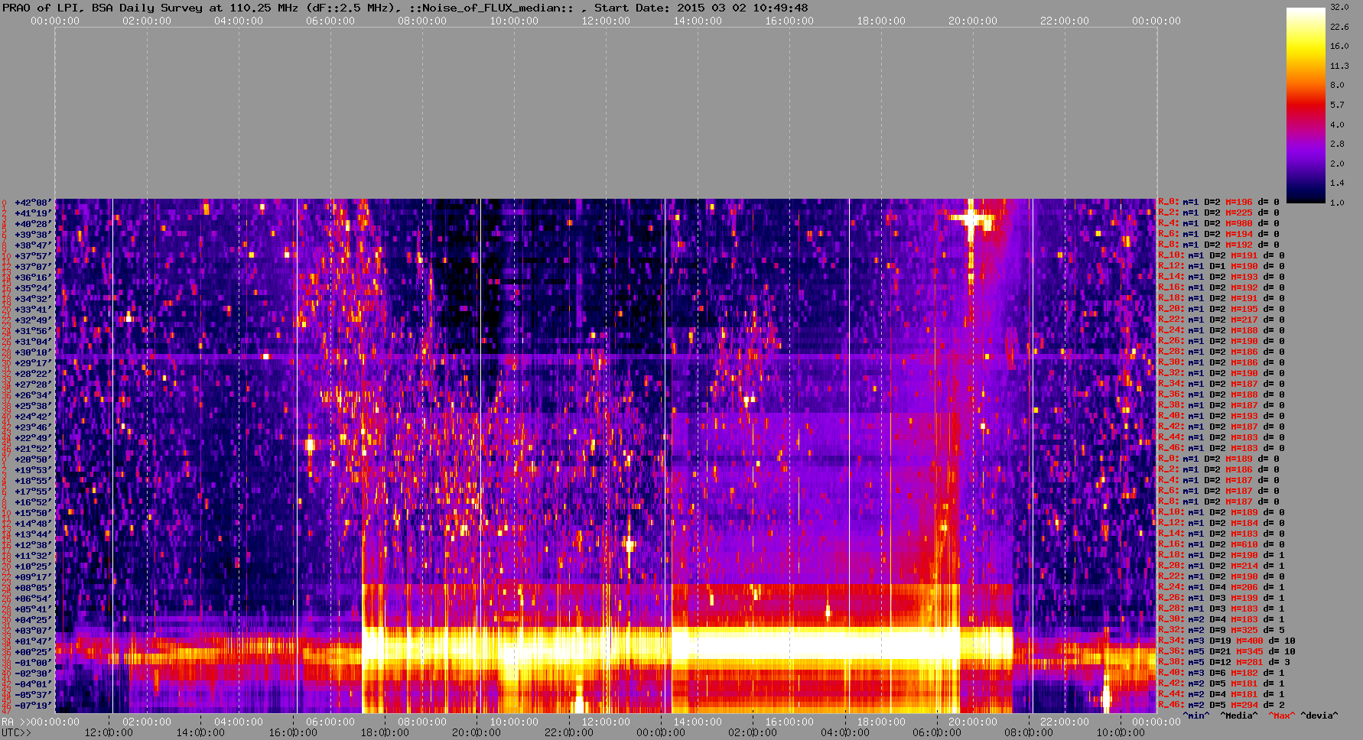Click the +12°38' declination label
Image resolution: width=1363 pixels, height=740 pixels.
(x=32, y=545)
